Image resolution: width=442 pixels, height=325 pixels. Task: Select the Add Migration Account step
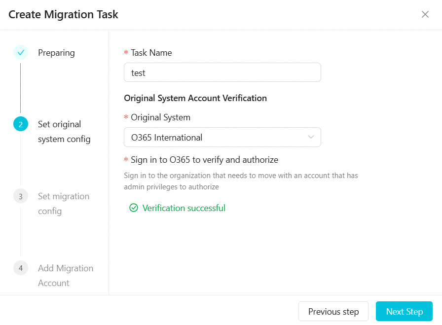[66, 276]
